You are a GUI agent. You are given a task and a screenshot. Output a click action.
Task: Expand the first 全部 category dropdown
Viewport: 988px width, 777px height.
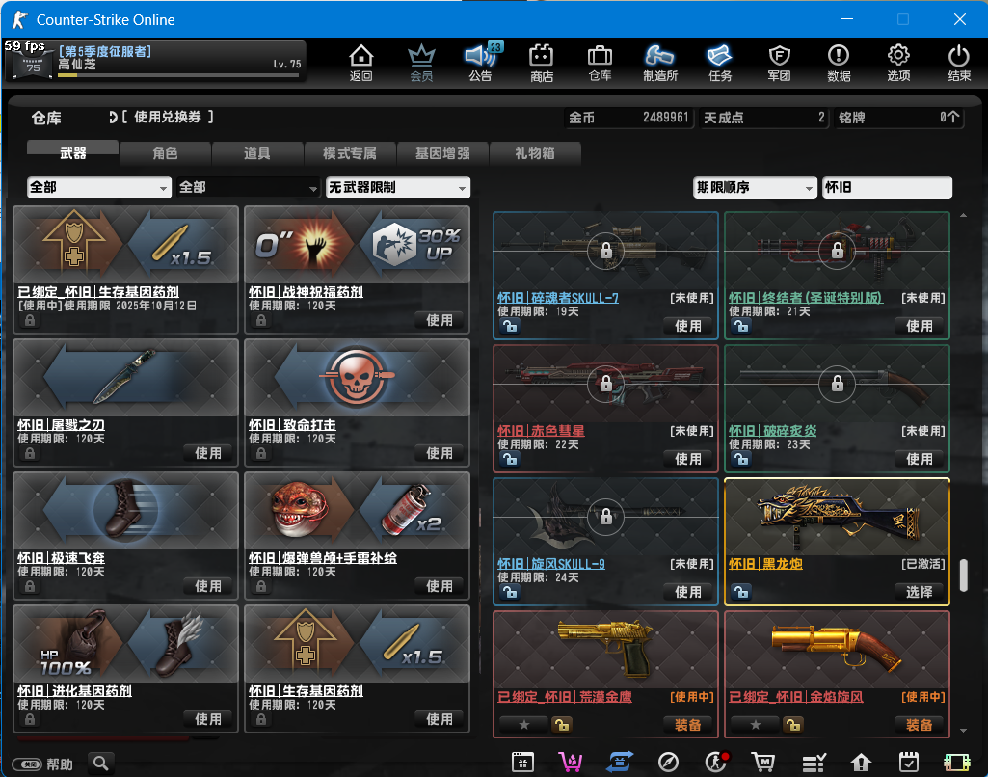[x=99, y=187]
